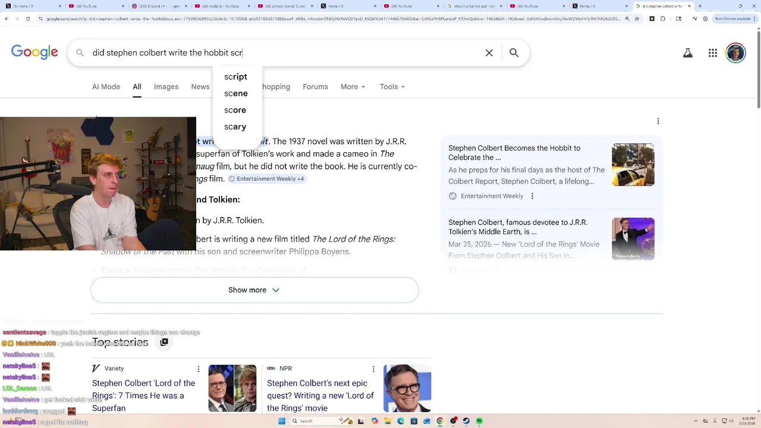Click the Google logo
The image size is (761, 428).
34,52
